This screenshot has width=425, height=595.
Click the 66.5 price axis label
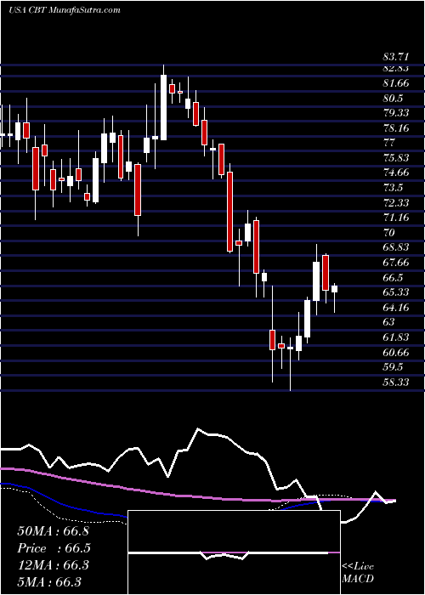[393, 277]
